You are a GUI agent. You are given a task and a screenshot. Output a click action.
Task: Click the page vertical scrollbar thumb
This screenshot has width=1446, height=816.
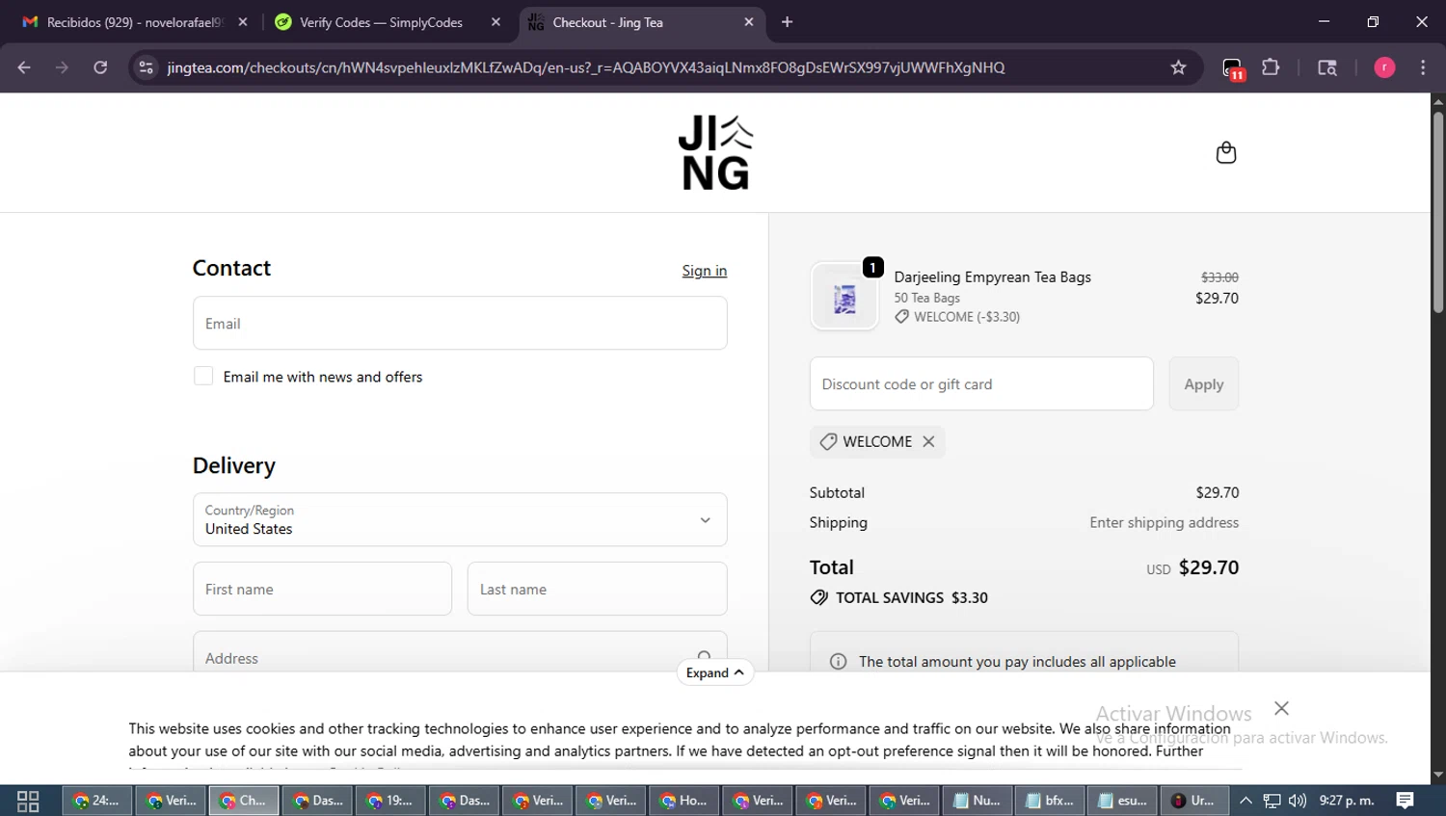[1437, 212]
